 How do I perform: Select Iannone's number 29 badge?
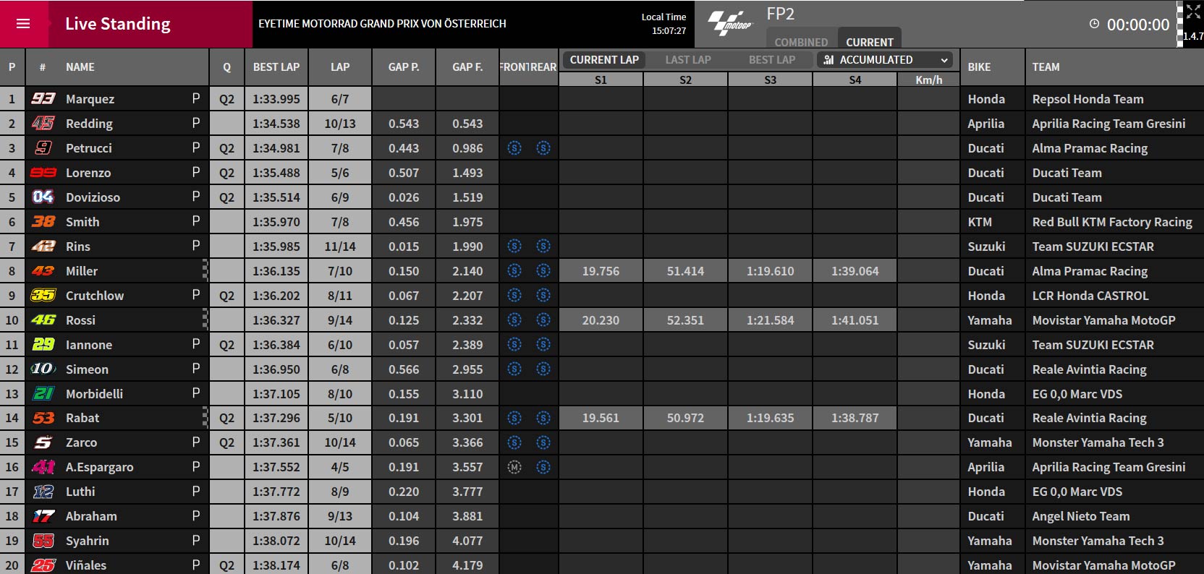click(43, 344)
